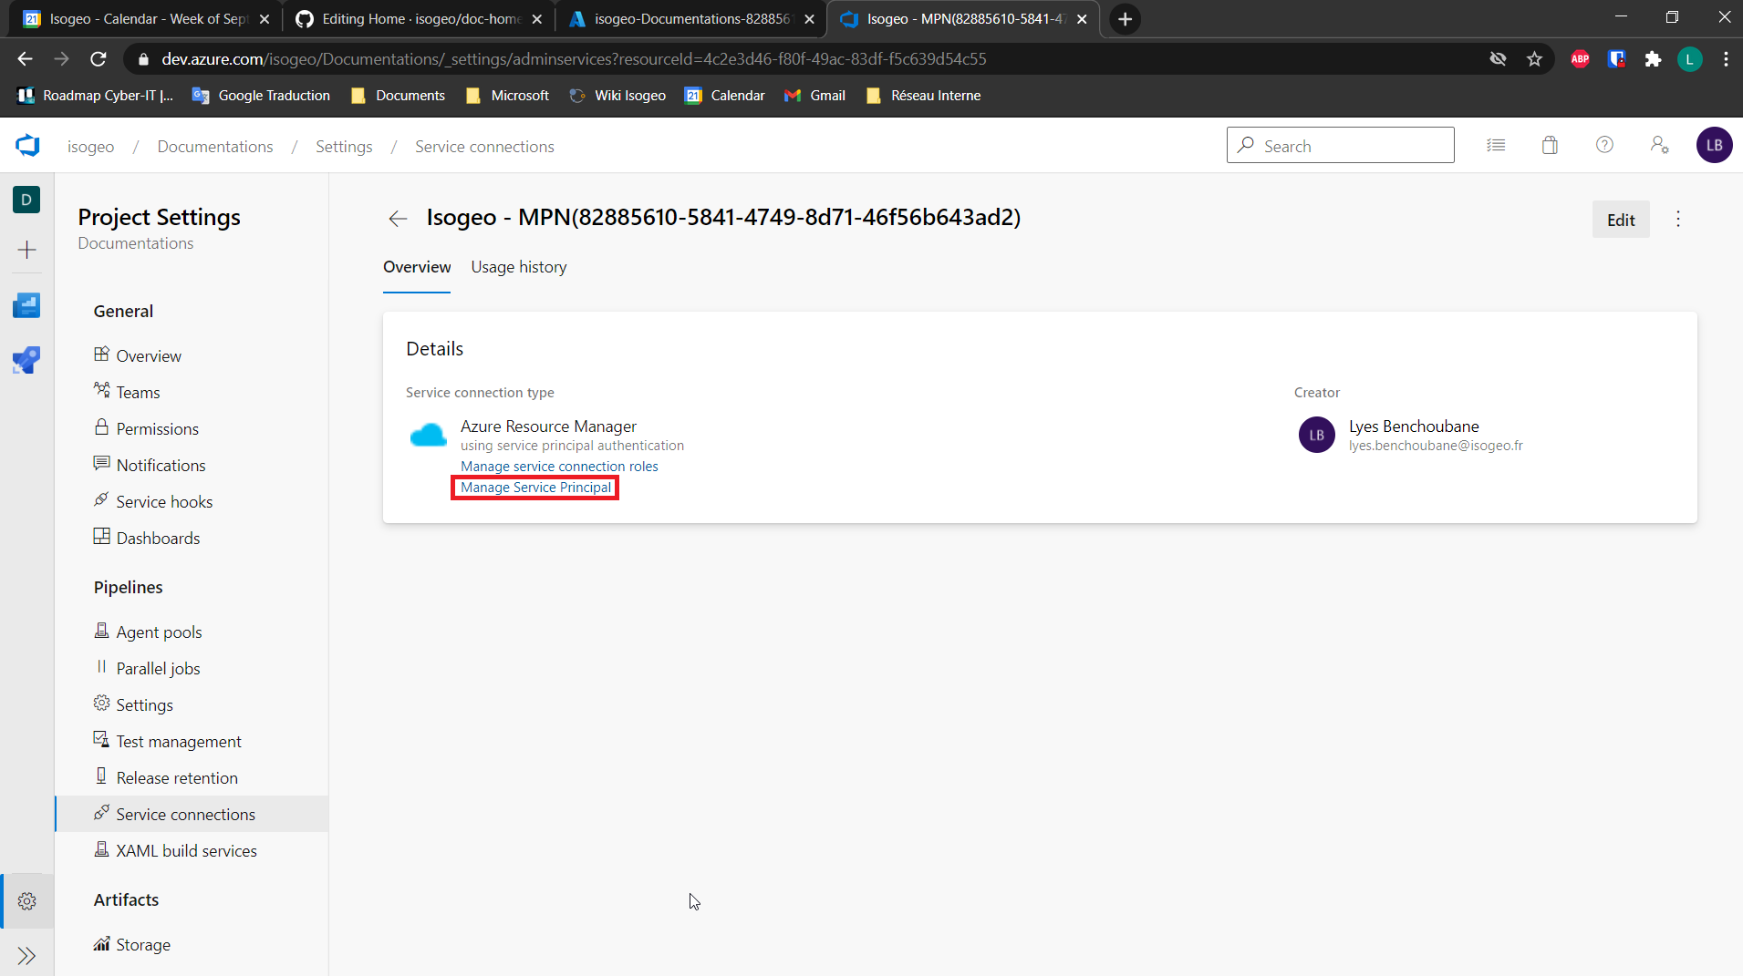Open the Marketplace shopping bag icon
This screenshot has height=976, width=1743.
(x=1550, y=146)
